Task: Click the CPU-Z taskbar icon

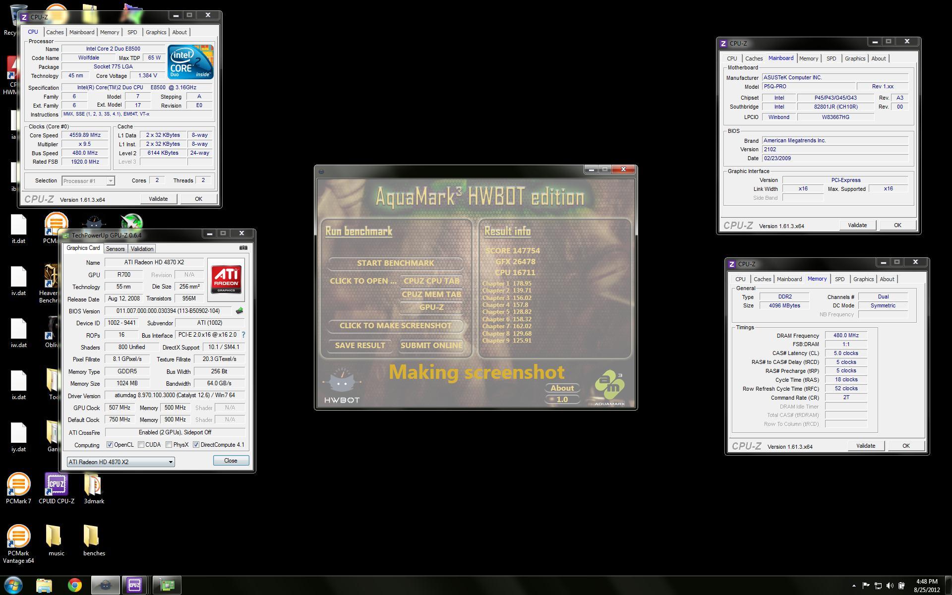Action: tap(134, 586)
